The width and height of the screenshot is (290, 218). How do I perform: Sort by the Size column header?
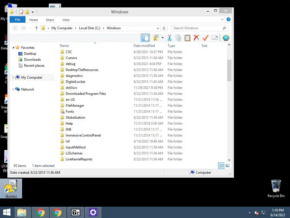[x=204, y=46]
